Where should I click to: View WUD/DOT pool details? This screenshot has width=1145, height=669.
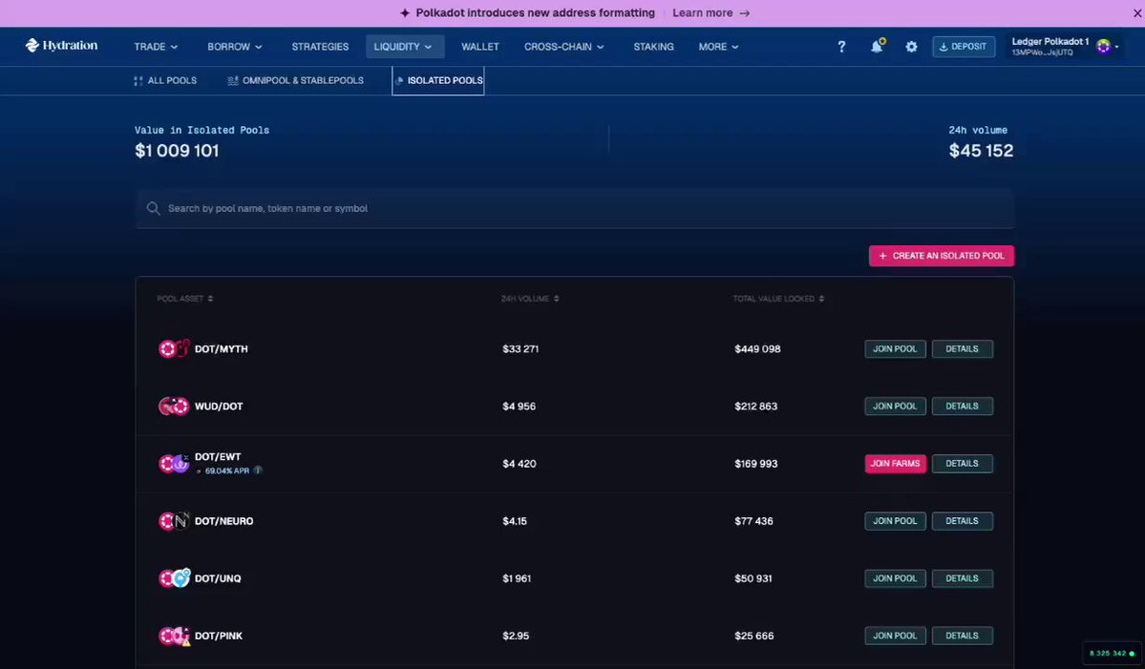click(962, 407)
